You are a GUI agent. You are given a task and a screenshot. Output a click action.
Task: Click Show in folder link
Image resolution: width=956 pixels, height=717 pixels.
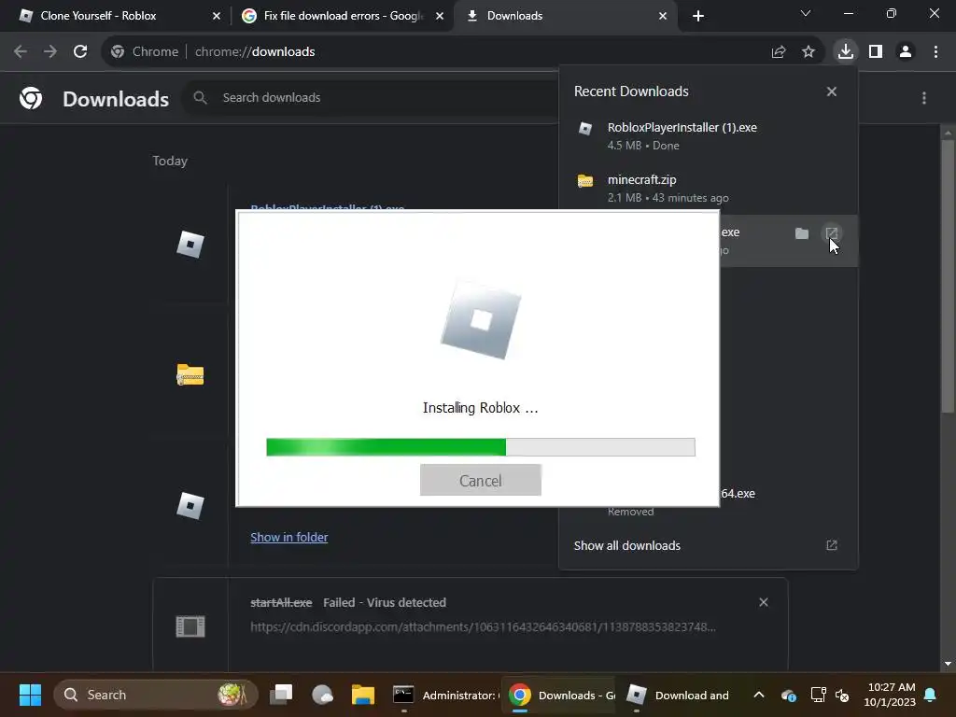[289, 537]
